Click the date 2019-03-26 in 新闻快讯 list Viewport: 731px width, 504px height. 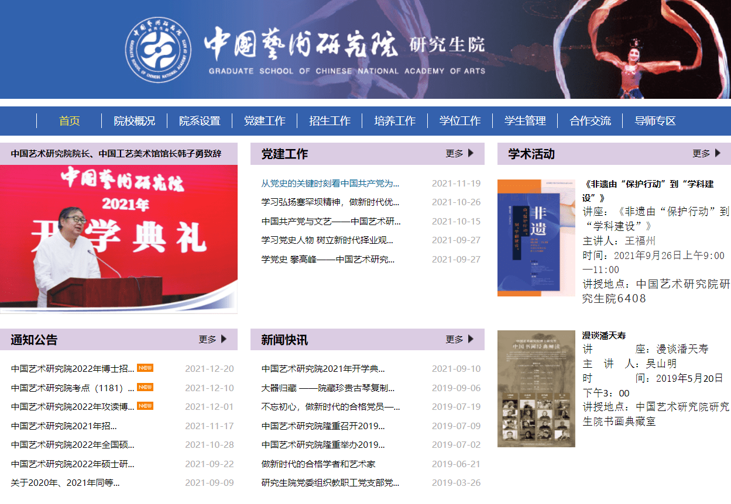click(x=456, y=483)
